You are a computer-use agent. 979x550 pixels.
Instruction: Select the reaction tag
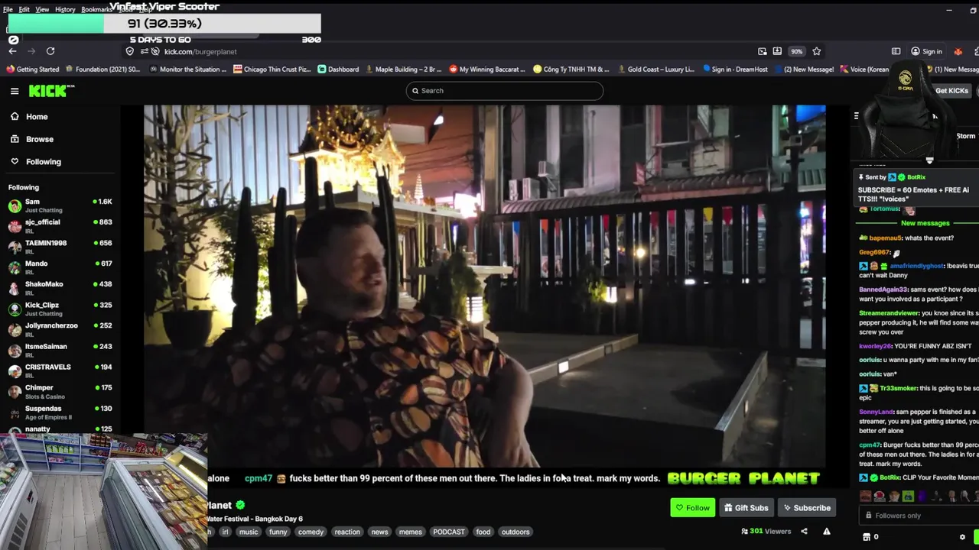coord(347,532)
